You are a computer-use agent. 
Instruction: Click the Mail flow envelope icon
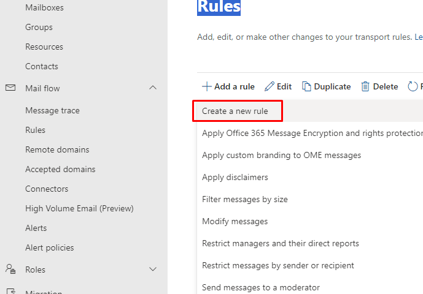pos(10,88)
